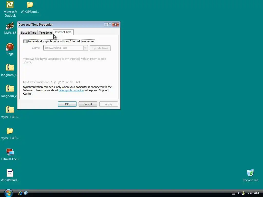
Task: Open the Start menu orb
Action: coord(8,193)
